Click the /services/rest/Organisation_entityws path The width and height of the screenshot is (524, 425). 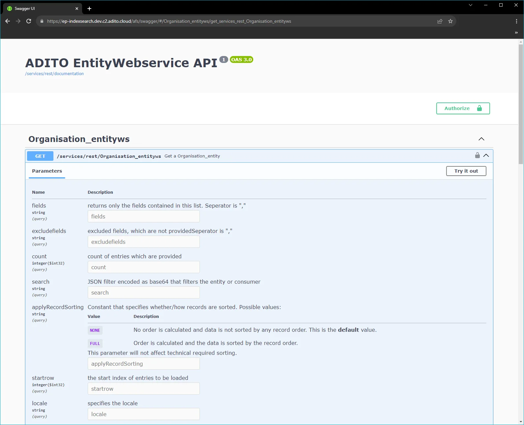[x=109, y=156]
